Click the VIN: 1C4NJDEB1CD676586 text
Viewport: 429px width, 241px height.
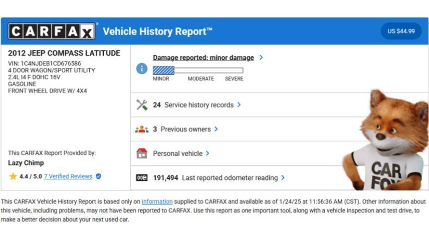(44, 63)
